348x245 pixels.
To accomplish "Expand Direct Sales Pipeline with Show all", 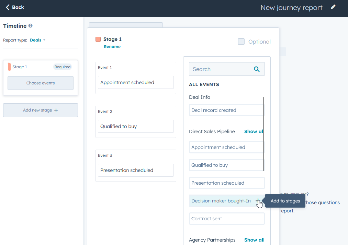I will pos(254,131).
